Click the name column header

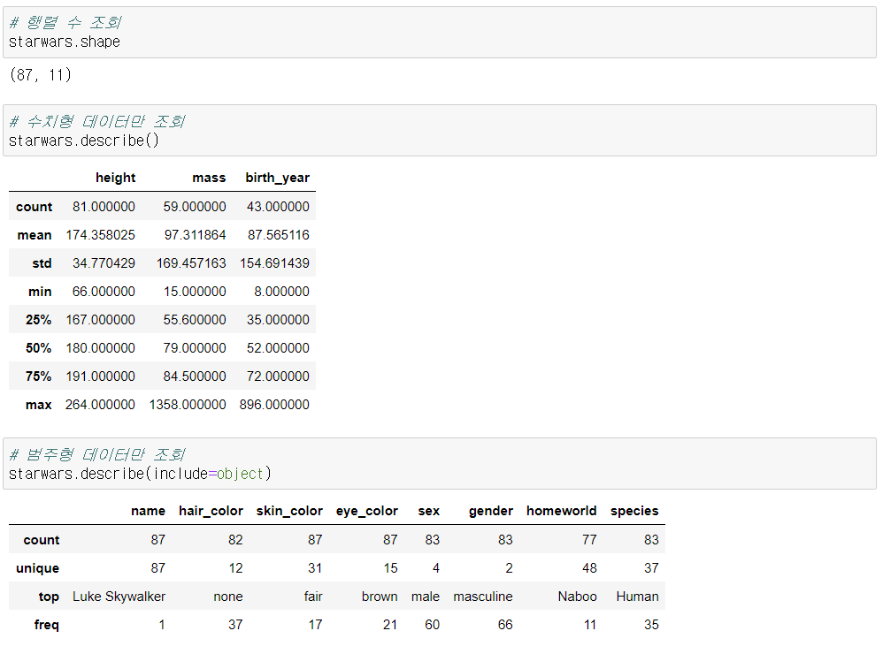click(148, 511)
